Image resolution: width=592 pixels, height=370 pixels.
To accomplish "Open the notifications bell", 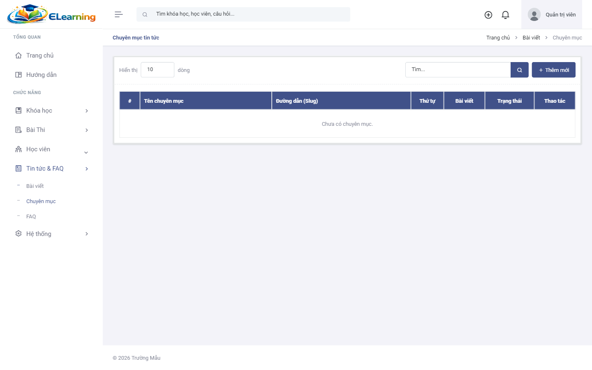I will point(506,15).
